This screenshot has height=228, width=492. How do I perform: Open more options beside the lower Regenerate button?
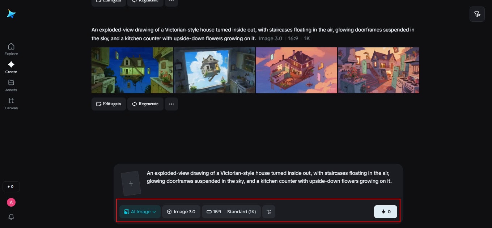[171, 104]
